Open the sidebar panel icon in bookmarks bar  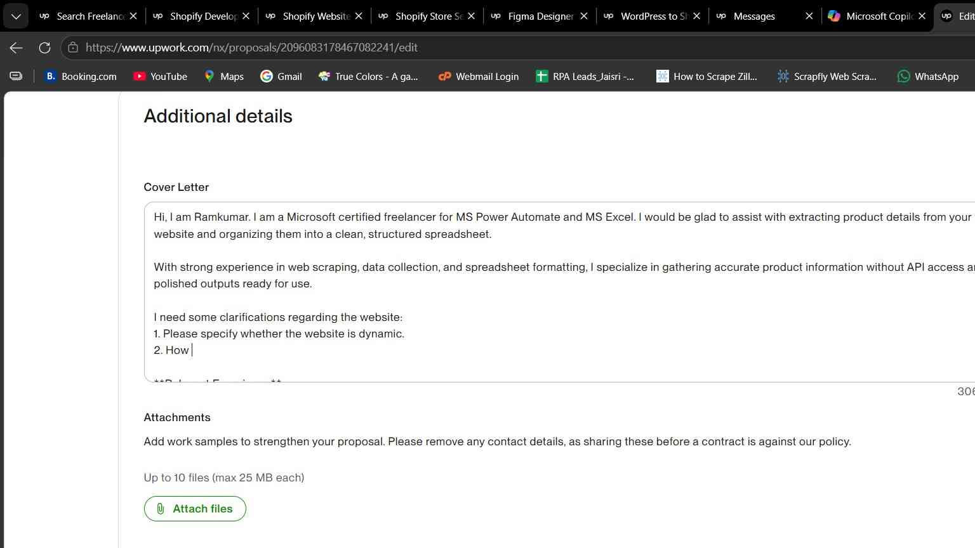click(16, 76)
